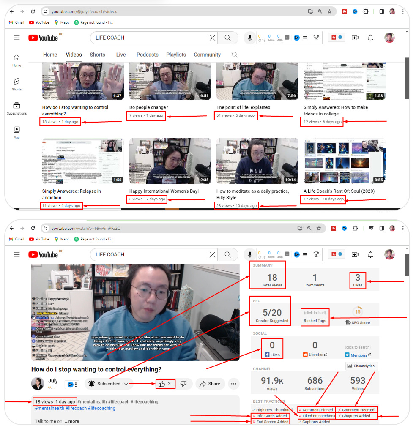Viewport: 416px width, 431px height.
Task: Open Upvotes external link in Social section
Action: [x=315, y=355]
